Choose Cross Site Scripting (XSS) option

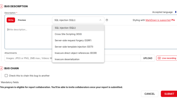78,34
